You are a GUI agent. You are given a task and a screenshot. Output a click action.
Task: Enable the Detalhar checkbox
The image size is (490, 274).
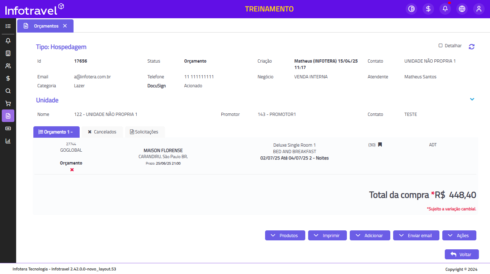pos(440,46)
